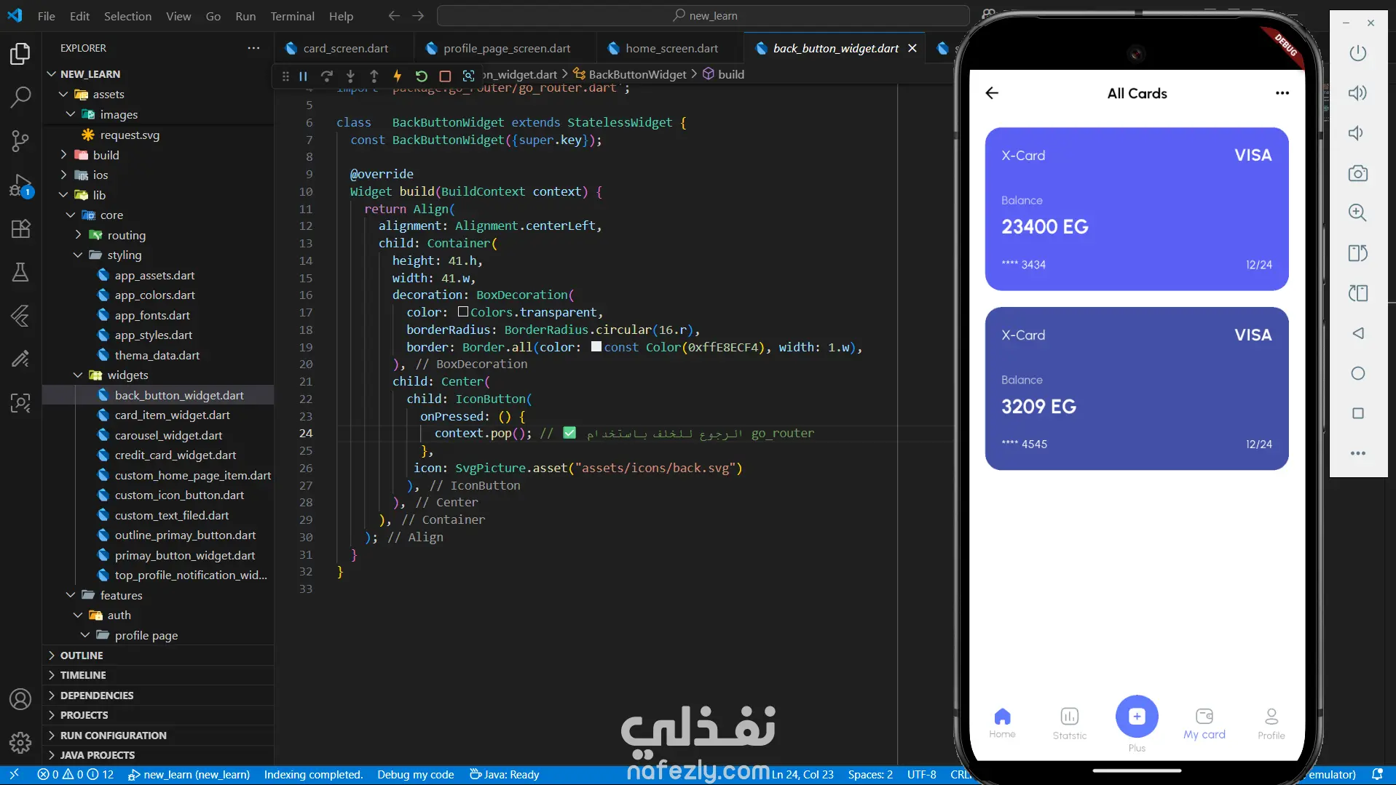
Task: Tap the Plus button in the app bottom bar
Action: 1137,717
